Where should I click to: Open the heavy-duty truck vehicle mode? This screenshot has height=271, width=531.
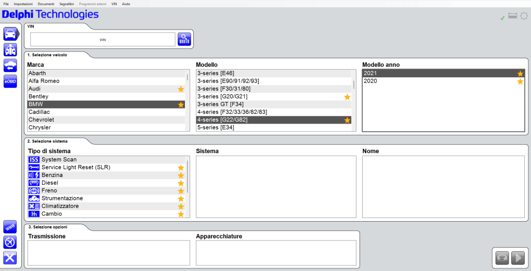pyautogui.click(x=10, y=50)
